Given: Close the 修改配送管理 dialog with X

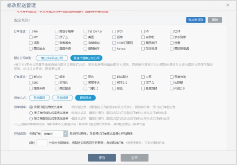Looking at the screenshot, I should point(228,5).
